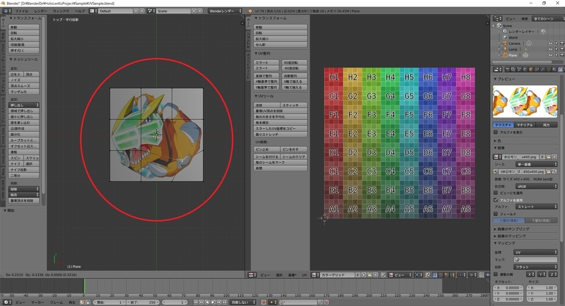565x306 pixels.
Task: Toggle Plane visibility eye in outliner
Action: click(551, 55)
